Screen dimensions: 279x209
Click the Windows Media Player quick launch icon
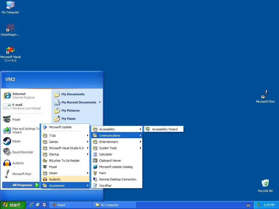click(44, 205)
